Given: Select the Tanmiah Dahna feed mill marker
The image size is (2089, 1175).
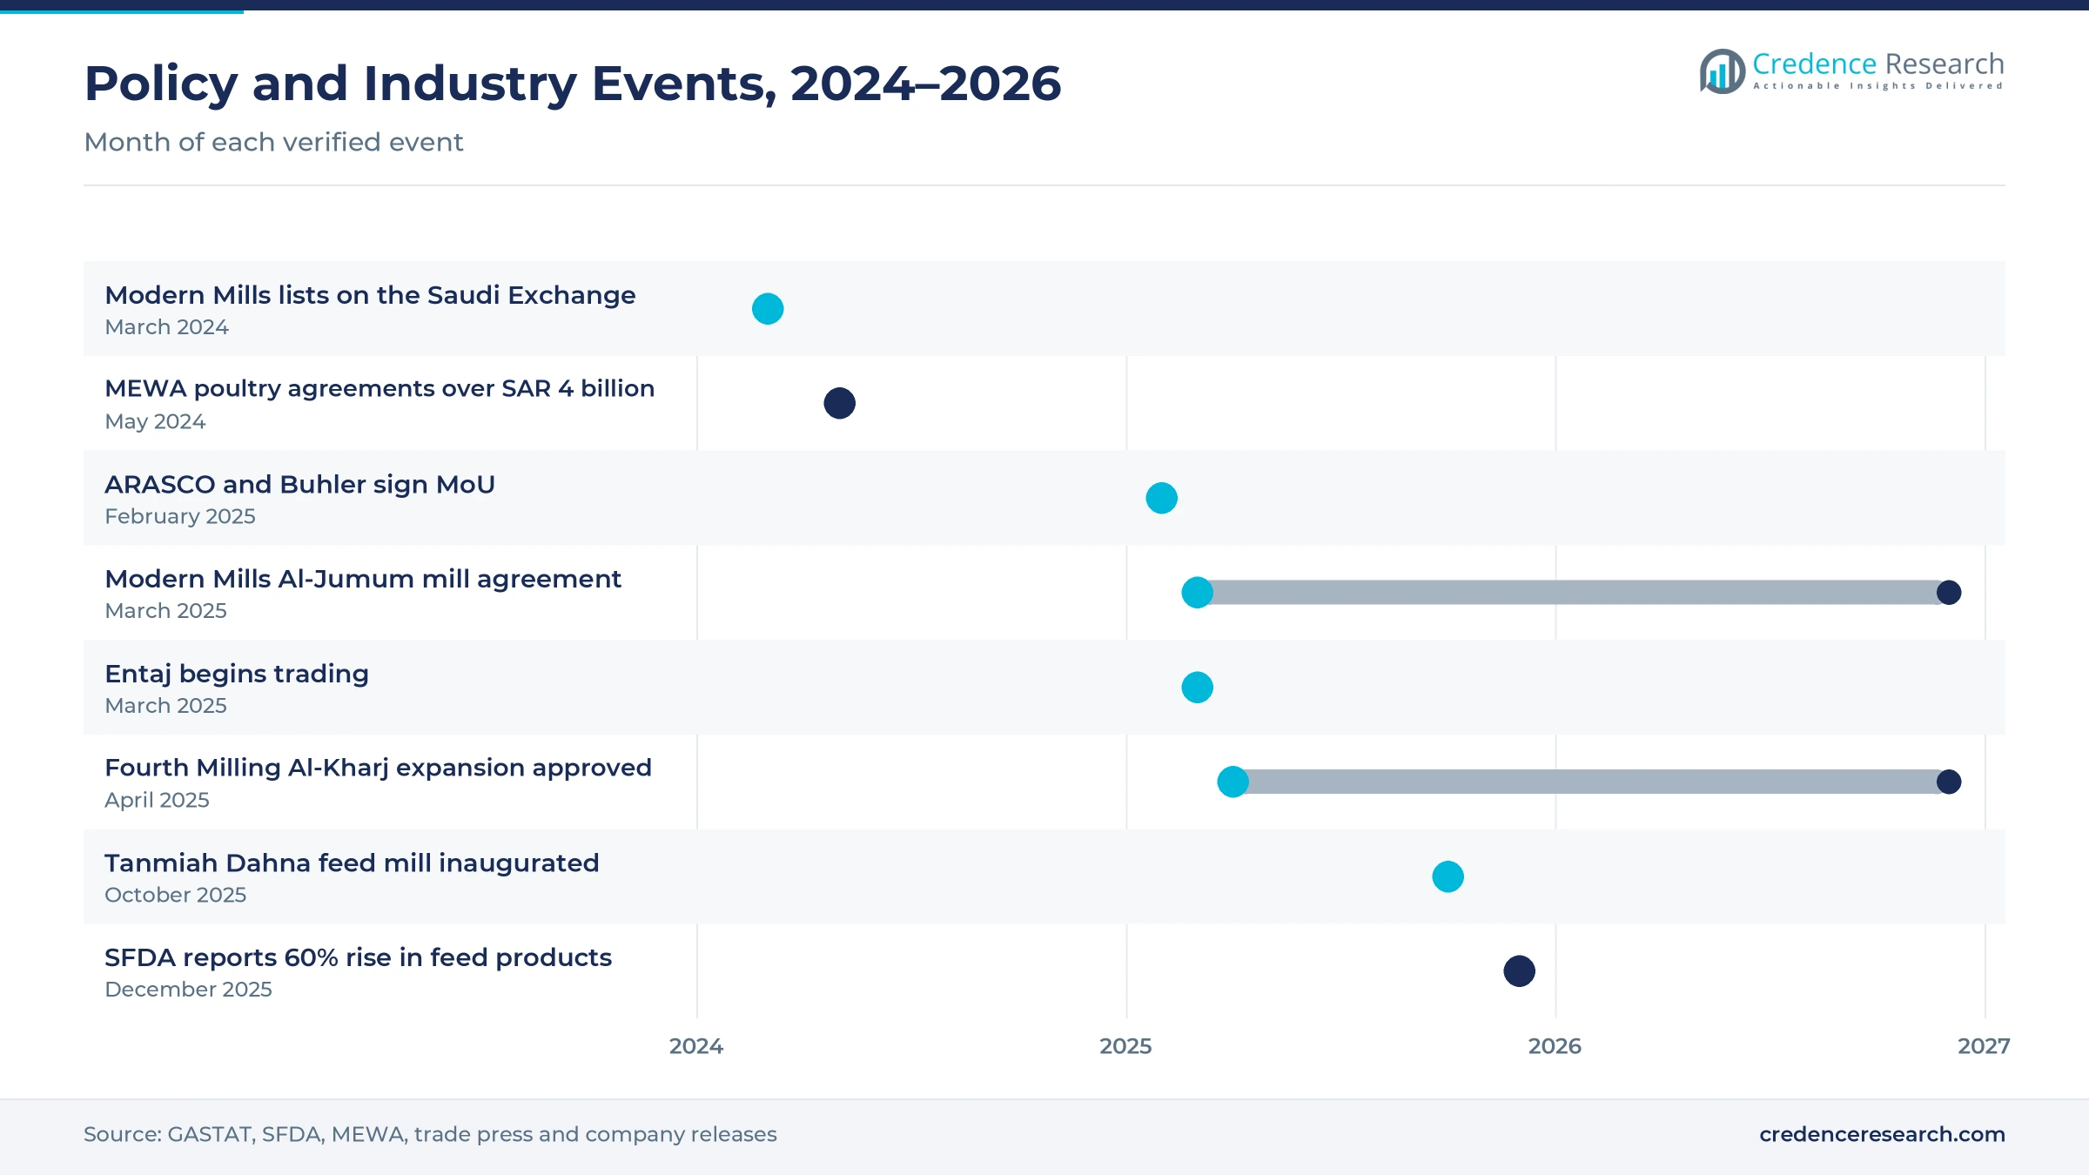Looking at the screenshot, I should (1448, 876).
